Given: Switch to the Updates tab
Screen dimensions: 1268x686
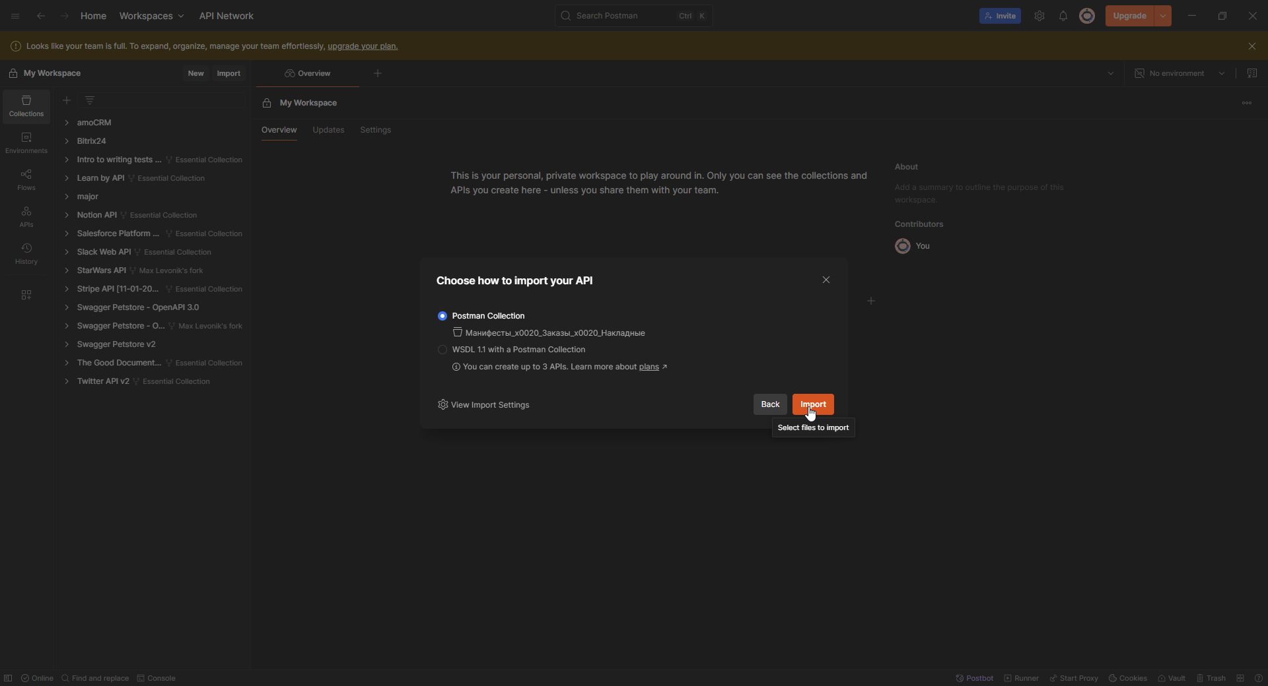Looking at the screenshot, I should coord(328,130).
